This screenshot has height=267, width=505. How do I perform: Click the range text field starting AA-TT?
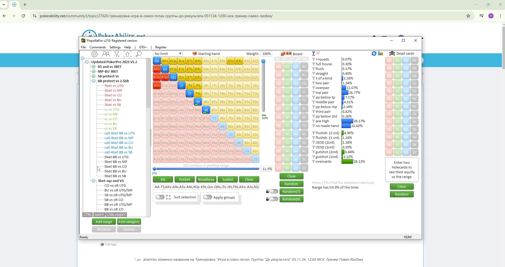tap(206, 187)
